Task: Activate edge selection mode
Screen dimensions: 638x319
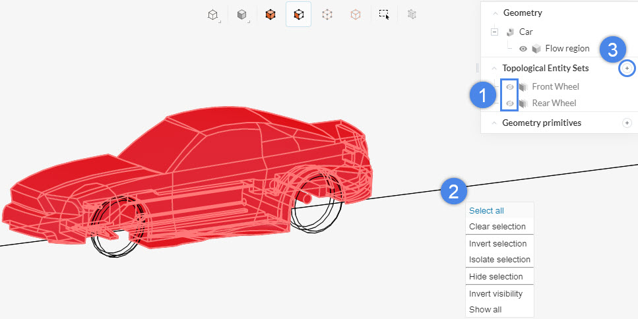Action: coord(356,14)
